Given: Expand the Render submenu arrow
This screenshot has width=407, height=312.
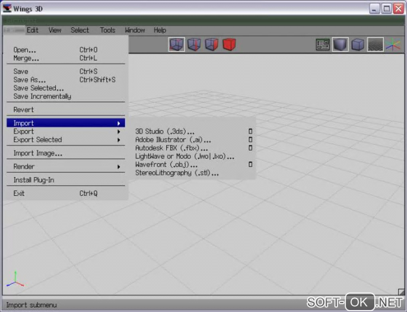Looking at the screenshot, I should coord(119,167).
